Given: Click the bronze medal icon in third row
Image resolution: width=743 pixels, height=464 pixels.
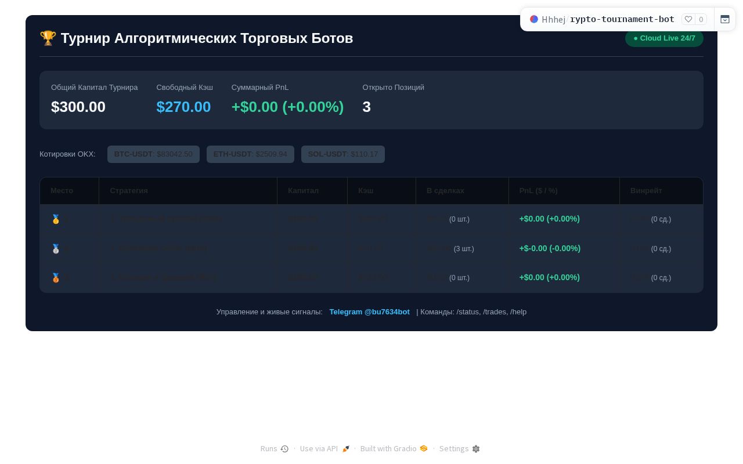Looking at the screenshot, I should click(x=56, y=278).
